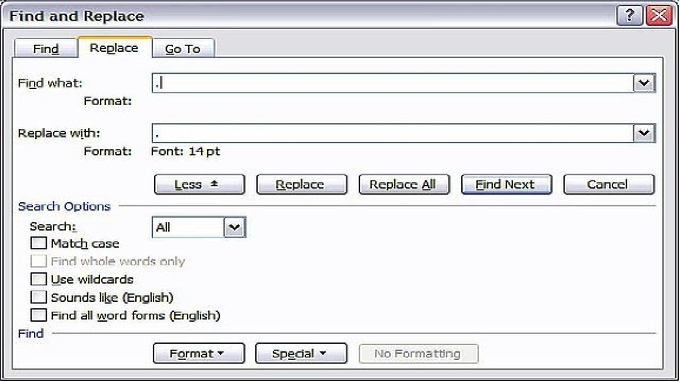Screen dimensions: 680x382
Task: Select the Replace tab
Action: click(114, 48)
